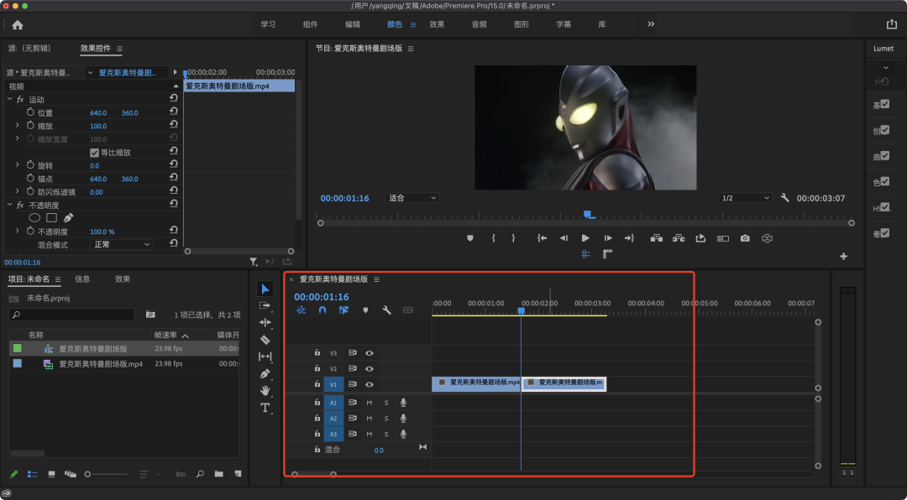Open the 混合模式 正常 dropdown
Screen dimensions: 907x500
121,244
